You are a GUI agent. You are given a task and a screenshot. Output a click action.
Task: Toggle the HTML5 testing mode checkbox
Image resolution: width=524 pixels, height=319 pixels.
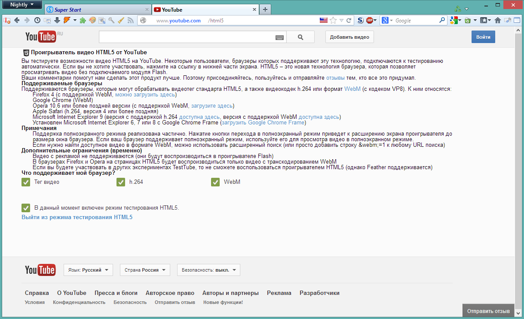pyautogui.click(x=25, y=208)
